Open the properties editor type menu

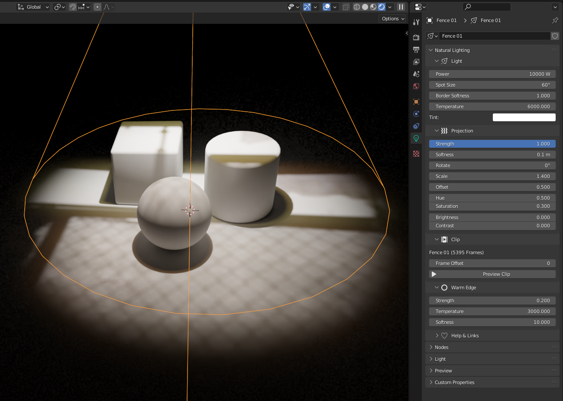(420, 7)
